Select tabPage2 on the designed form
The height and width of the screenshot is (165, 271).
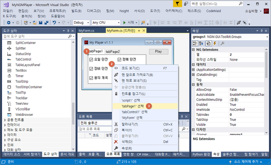113,51
